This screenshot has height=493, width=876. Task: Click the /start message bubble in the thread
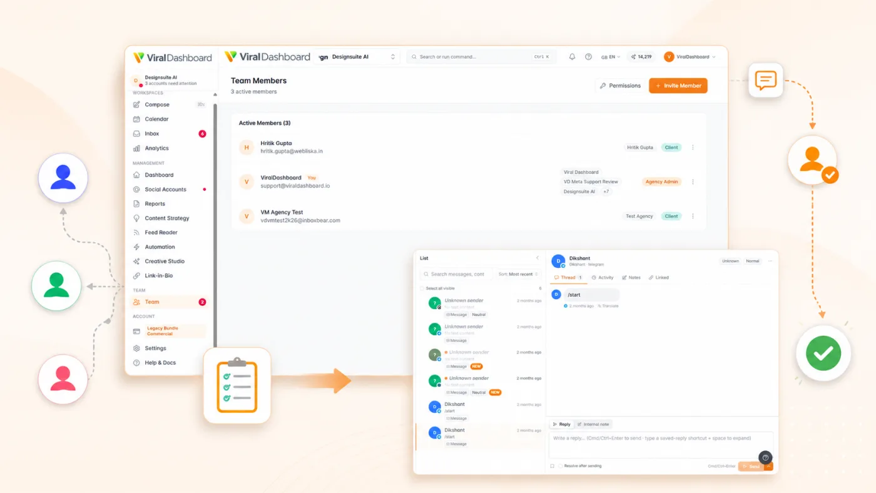591,295
